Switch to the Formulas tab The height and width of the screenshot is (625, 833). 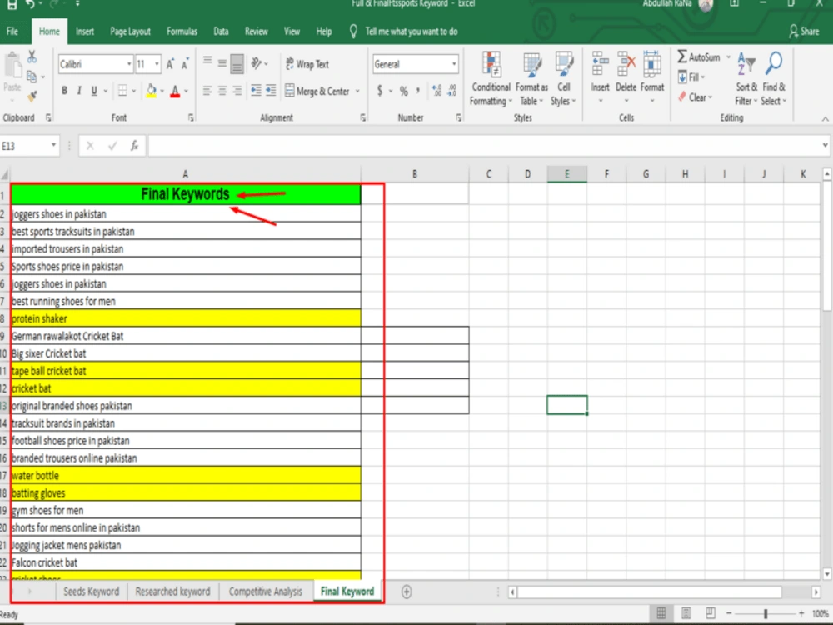(182, 32)
